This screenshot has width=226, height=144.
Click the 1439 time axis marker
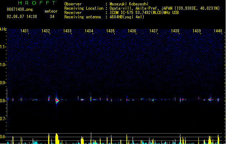coord(197,31)
